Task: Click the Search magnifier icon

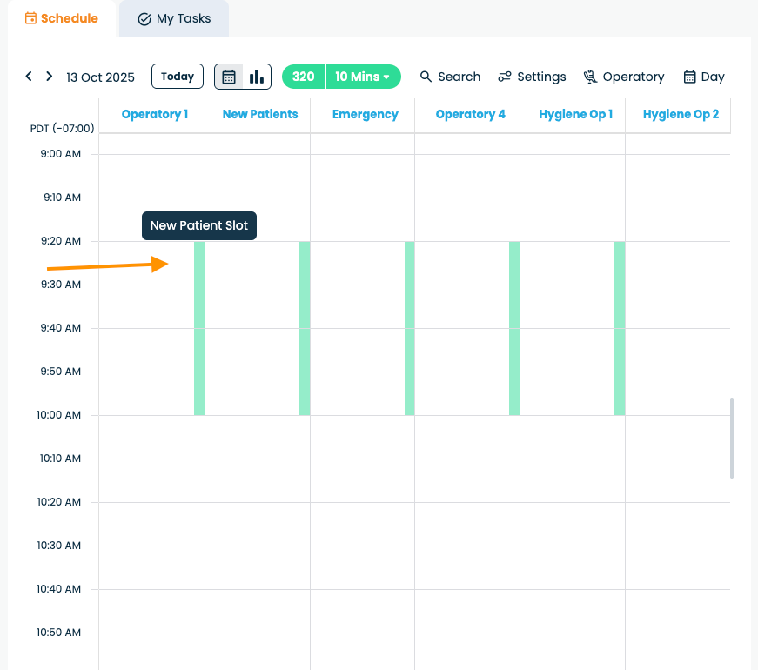Action: pyautogui.click(x=426, y=77)
